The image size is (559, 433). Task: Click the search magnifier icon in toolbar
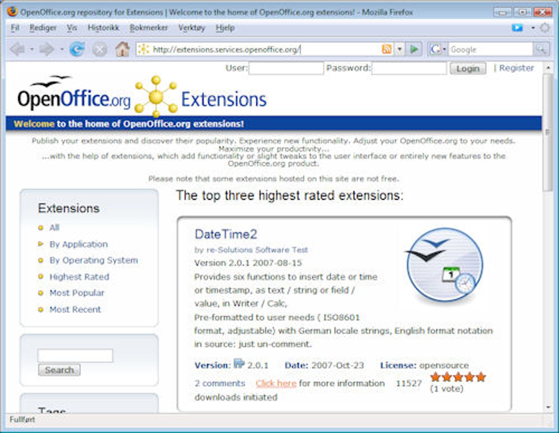point(541,50)
